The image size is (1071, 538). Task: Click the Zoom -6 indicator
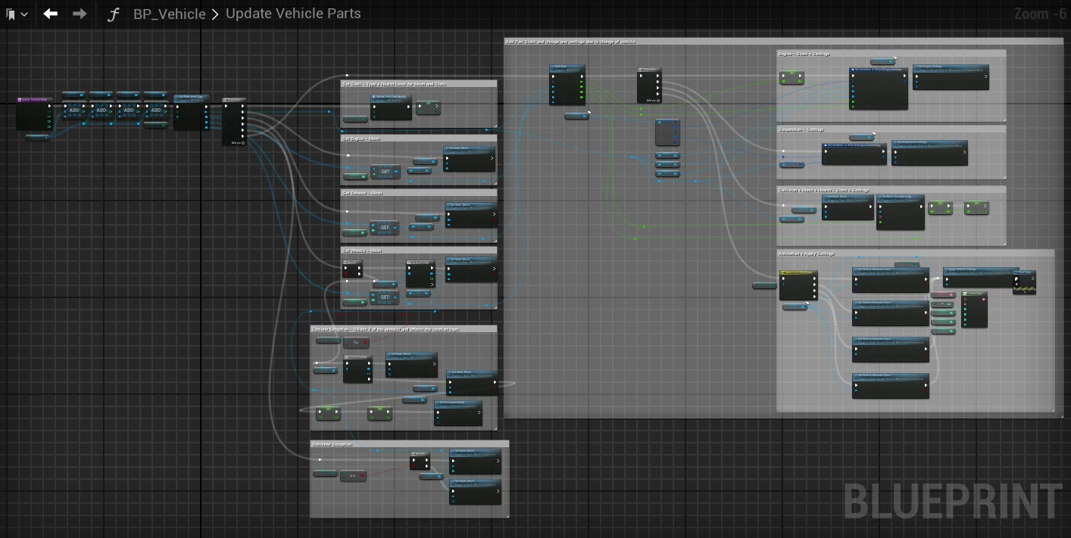click(x=1040, y=14)
